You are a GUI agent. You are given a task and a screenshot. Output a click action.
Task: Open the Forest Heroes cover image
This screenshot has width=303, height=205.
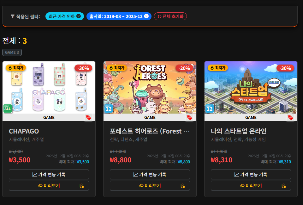[x=150, y=88]
